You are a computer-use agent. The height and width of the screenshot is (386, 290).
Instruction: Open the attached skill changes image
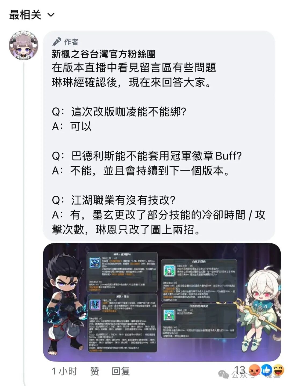point(162,302)
